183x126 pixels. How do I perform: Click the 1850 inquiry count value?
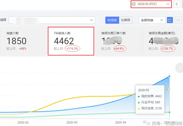coord(17,41)
